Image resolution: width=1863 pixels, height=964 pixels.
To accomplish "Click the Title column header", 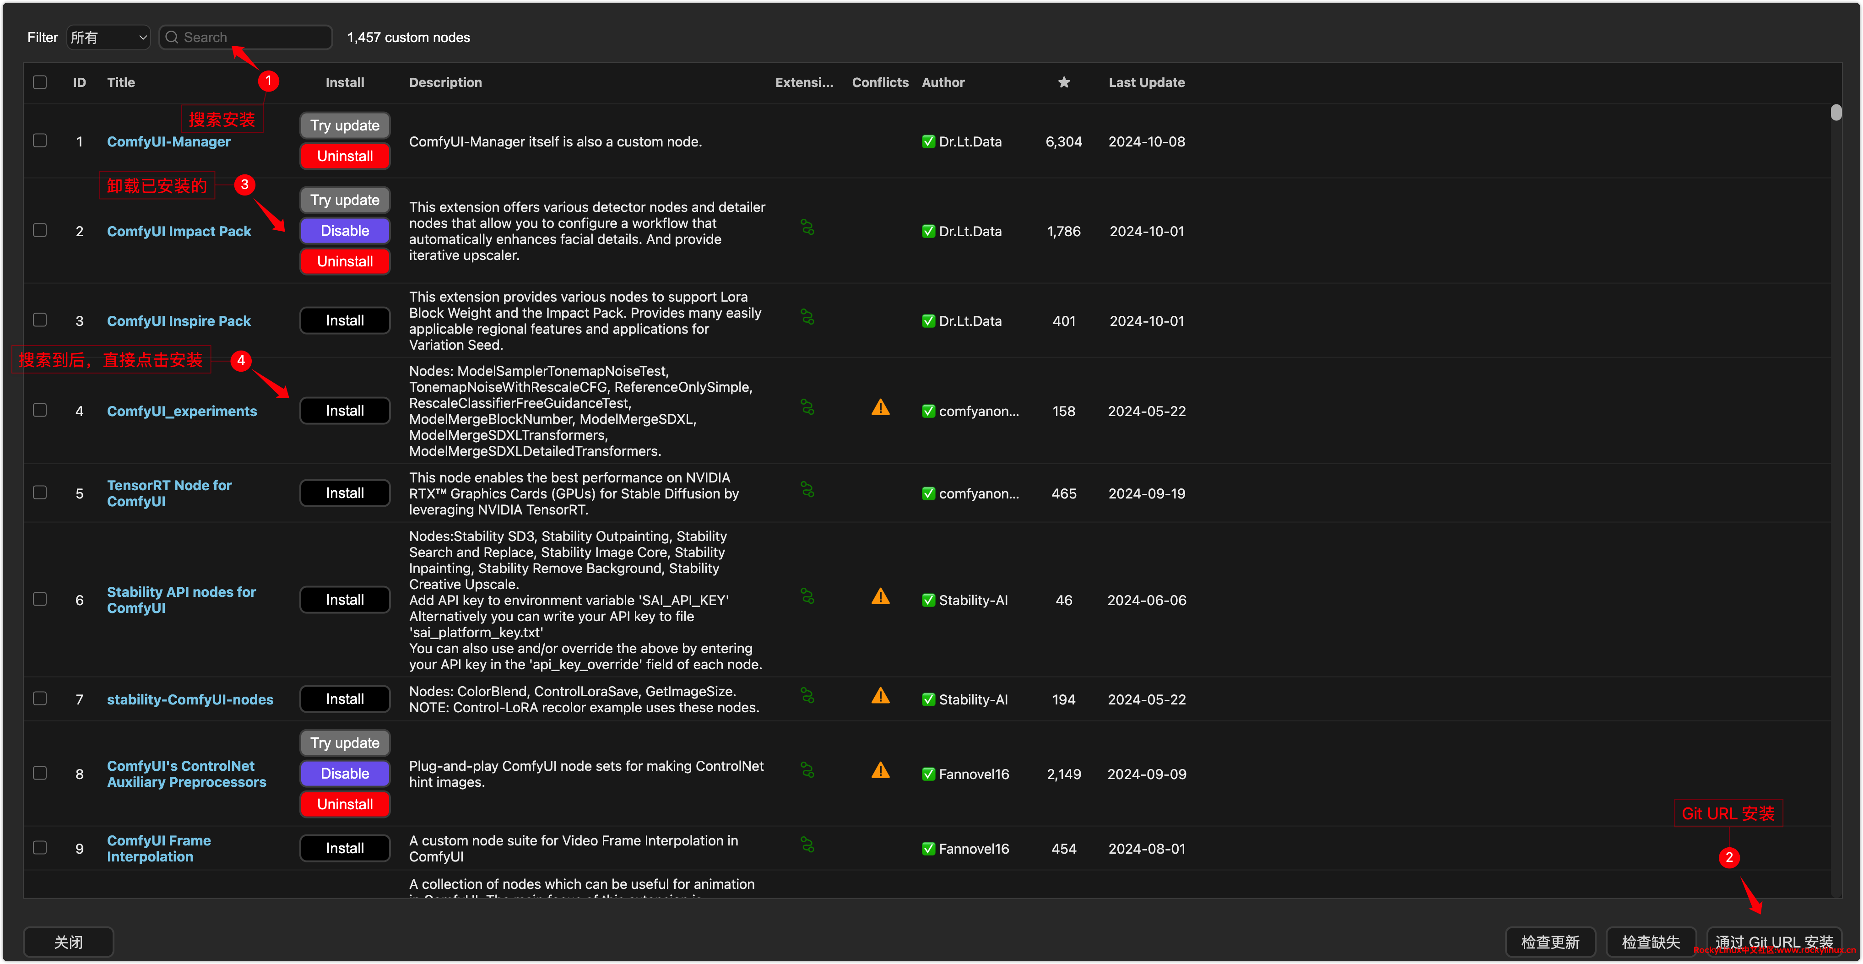I will (121, 82).
